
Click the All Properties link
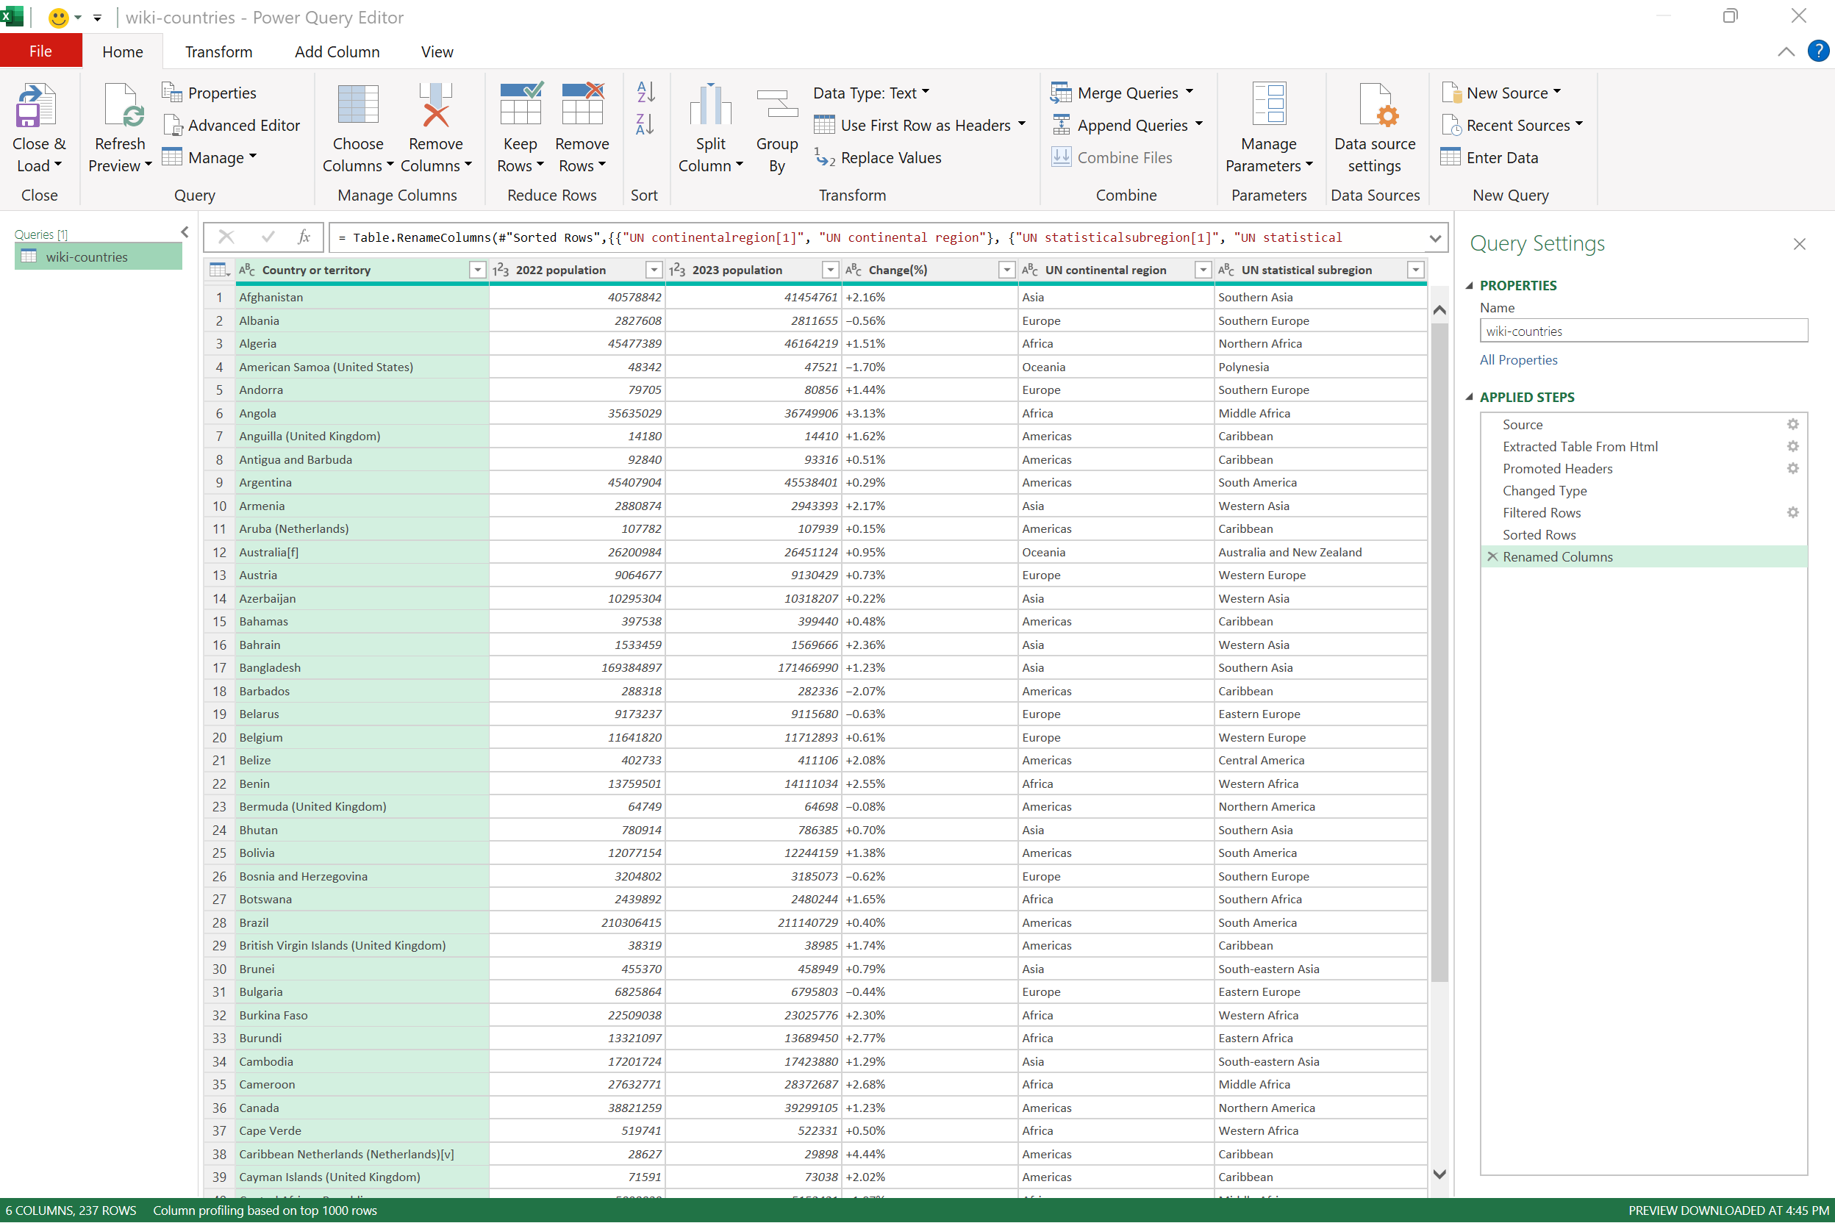(x=1517, y=359)
